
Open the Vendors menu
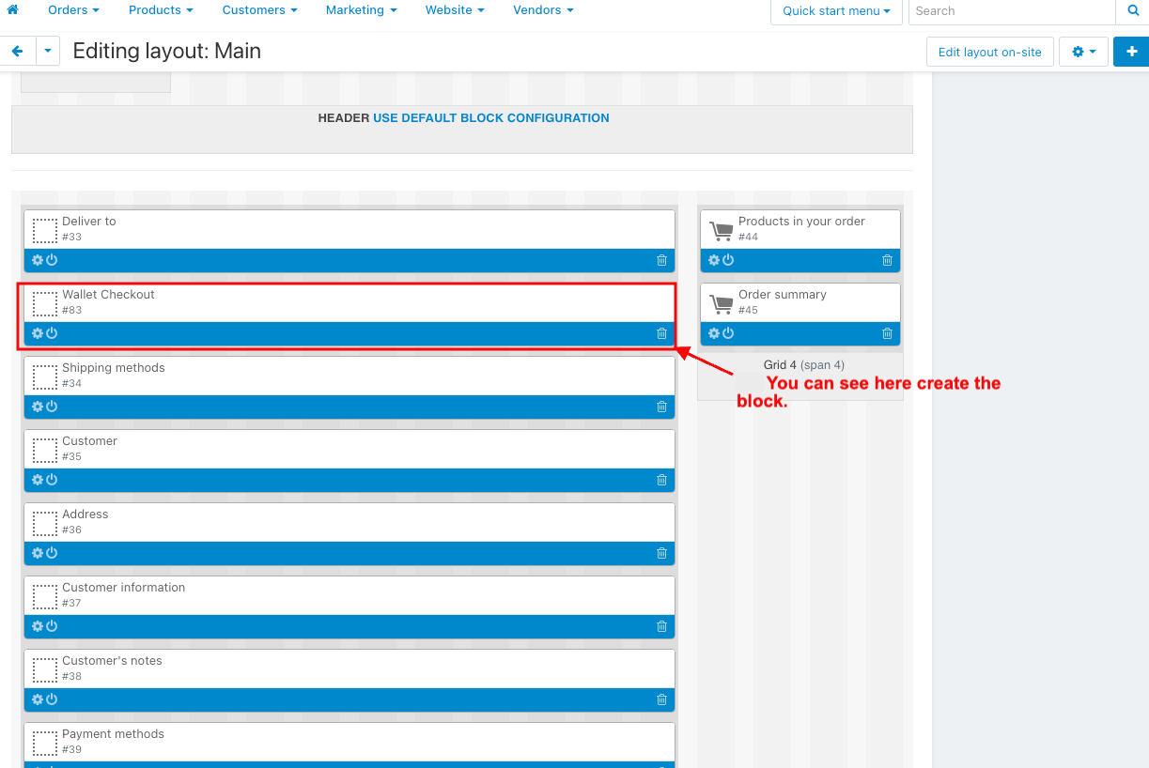[542, 10]
